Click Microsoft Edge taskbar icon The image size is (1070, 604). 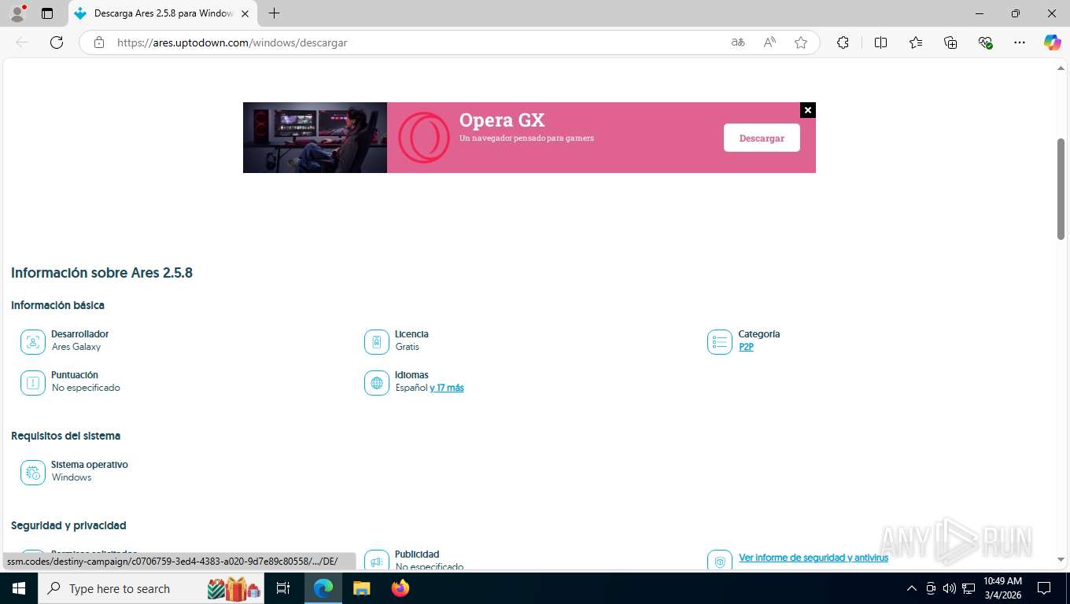click(x=323, y=588)
